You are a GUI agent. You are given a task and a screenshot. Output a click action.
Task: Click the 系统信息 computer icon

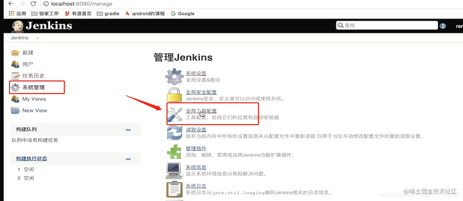tap(174, 171)
